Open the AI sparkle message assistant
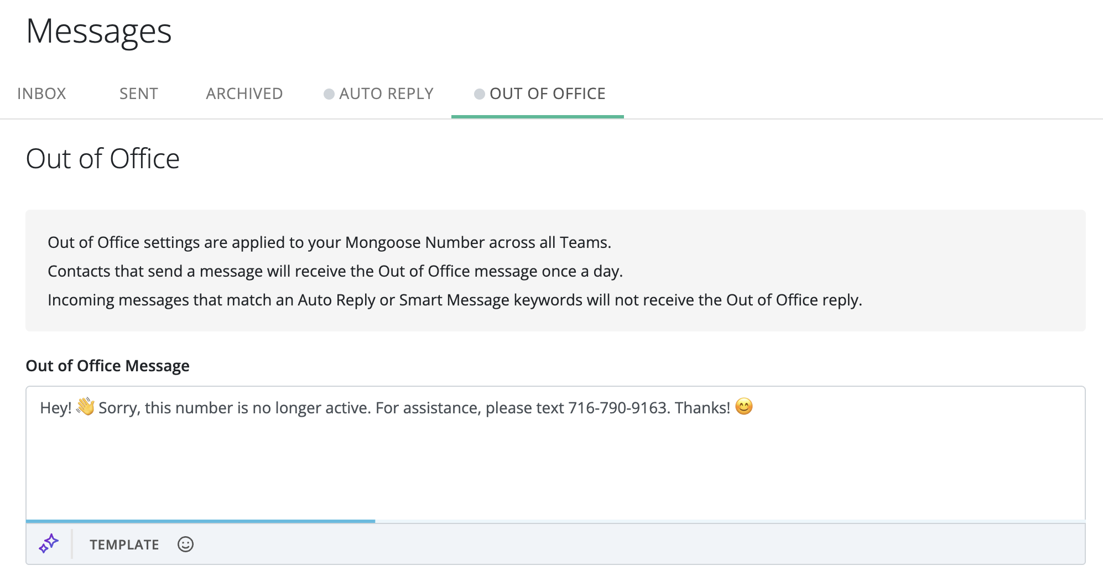 (x=49, y=544)
